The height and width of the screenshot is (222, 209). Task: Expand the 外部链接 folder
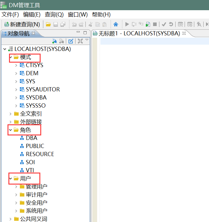10,122
